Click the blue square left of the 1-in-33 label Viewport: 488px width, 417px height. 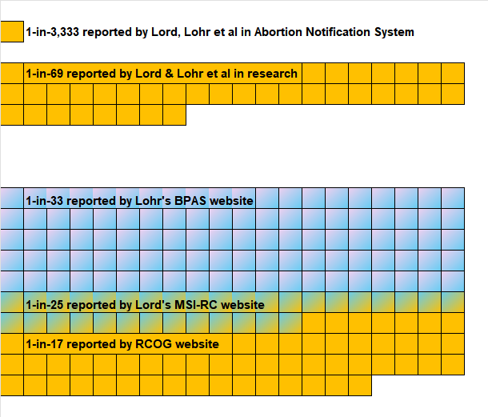click(12, 198)
